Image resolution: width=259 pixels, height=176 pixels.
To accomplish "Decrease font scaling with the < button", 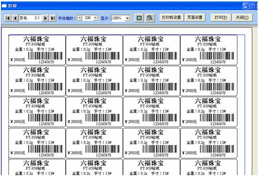I will click(x=80, y=18).
